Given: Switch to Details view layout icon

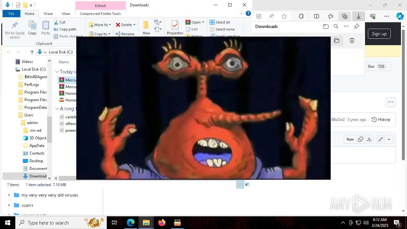Looking at the screenshot, I should pos(240,185).
